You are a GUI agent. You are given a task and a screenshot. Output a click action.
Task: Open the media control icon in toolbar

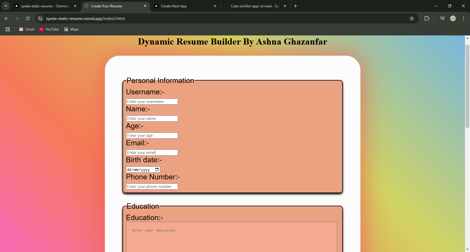point(442,18)
